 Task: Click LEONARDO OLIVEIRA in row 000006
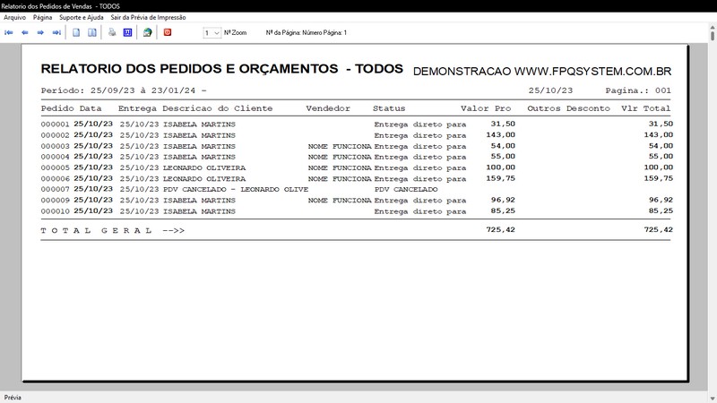(x=204, y=179)
